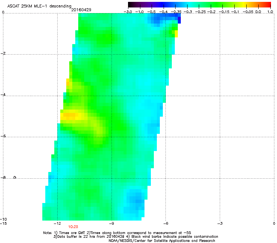The width and height of the screenshot is (277, 243).
Task: Click the -4 latitude axis label
Action: pos(3,95)
